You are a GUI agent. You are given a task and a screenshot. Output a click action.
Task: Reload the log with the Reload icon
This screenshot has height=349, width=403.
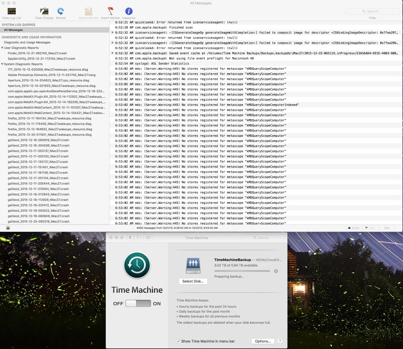61,11
